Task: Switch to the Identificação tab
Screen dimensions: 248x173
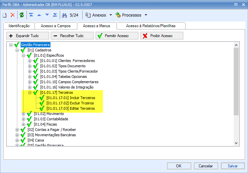Action: (19, 26)
